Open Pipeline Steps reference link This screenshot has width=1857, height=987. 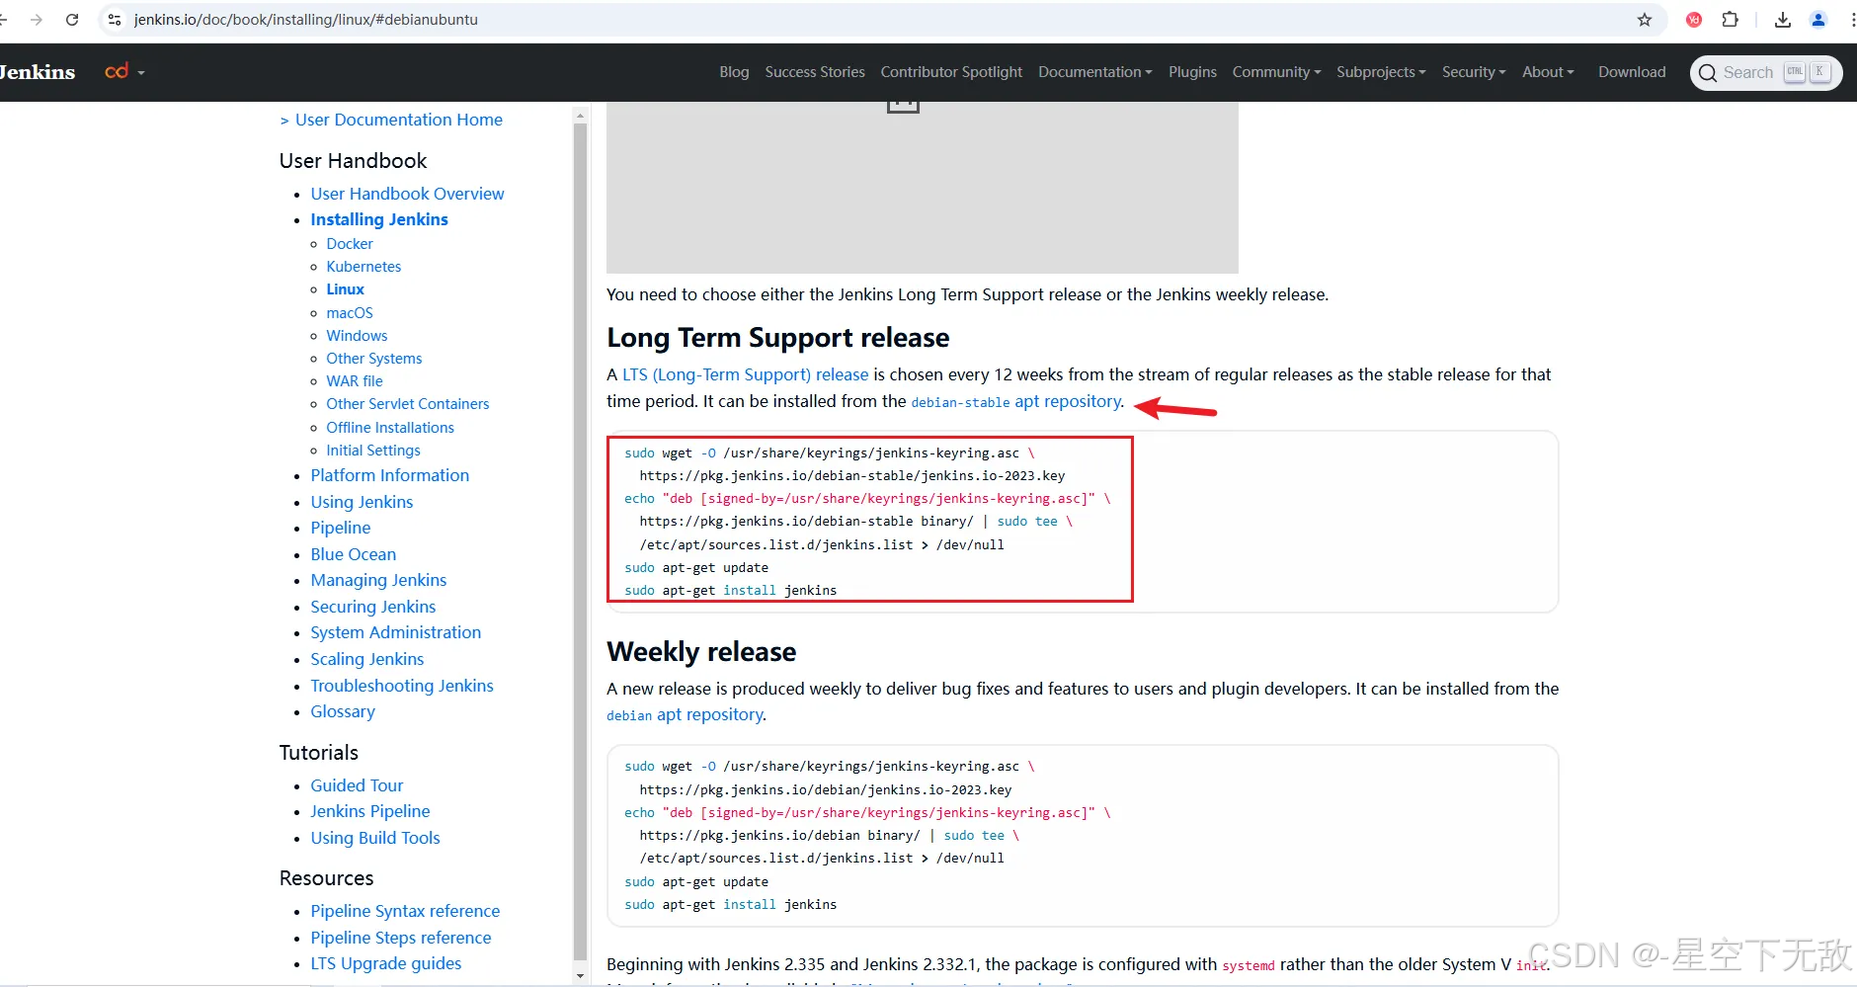coord(401,938)
